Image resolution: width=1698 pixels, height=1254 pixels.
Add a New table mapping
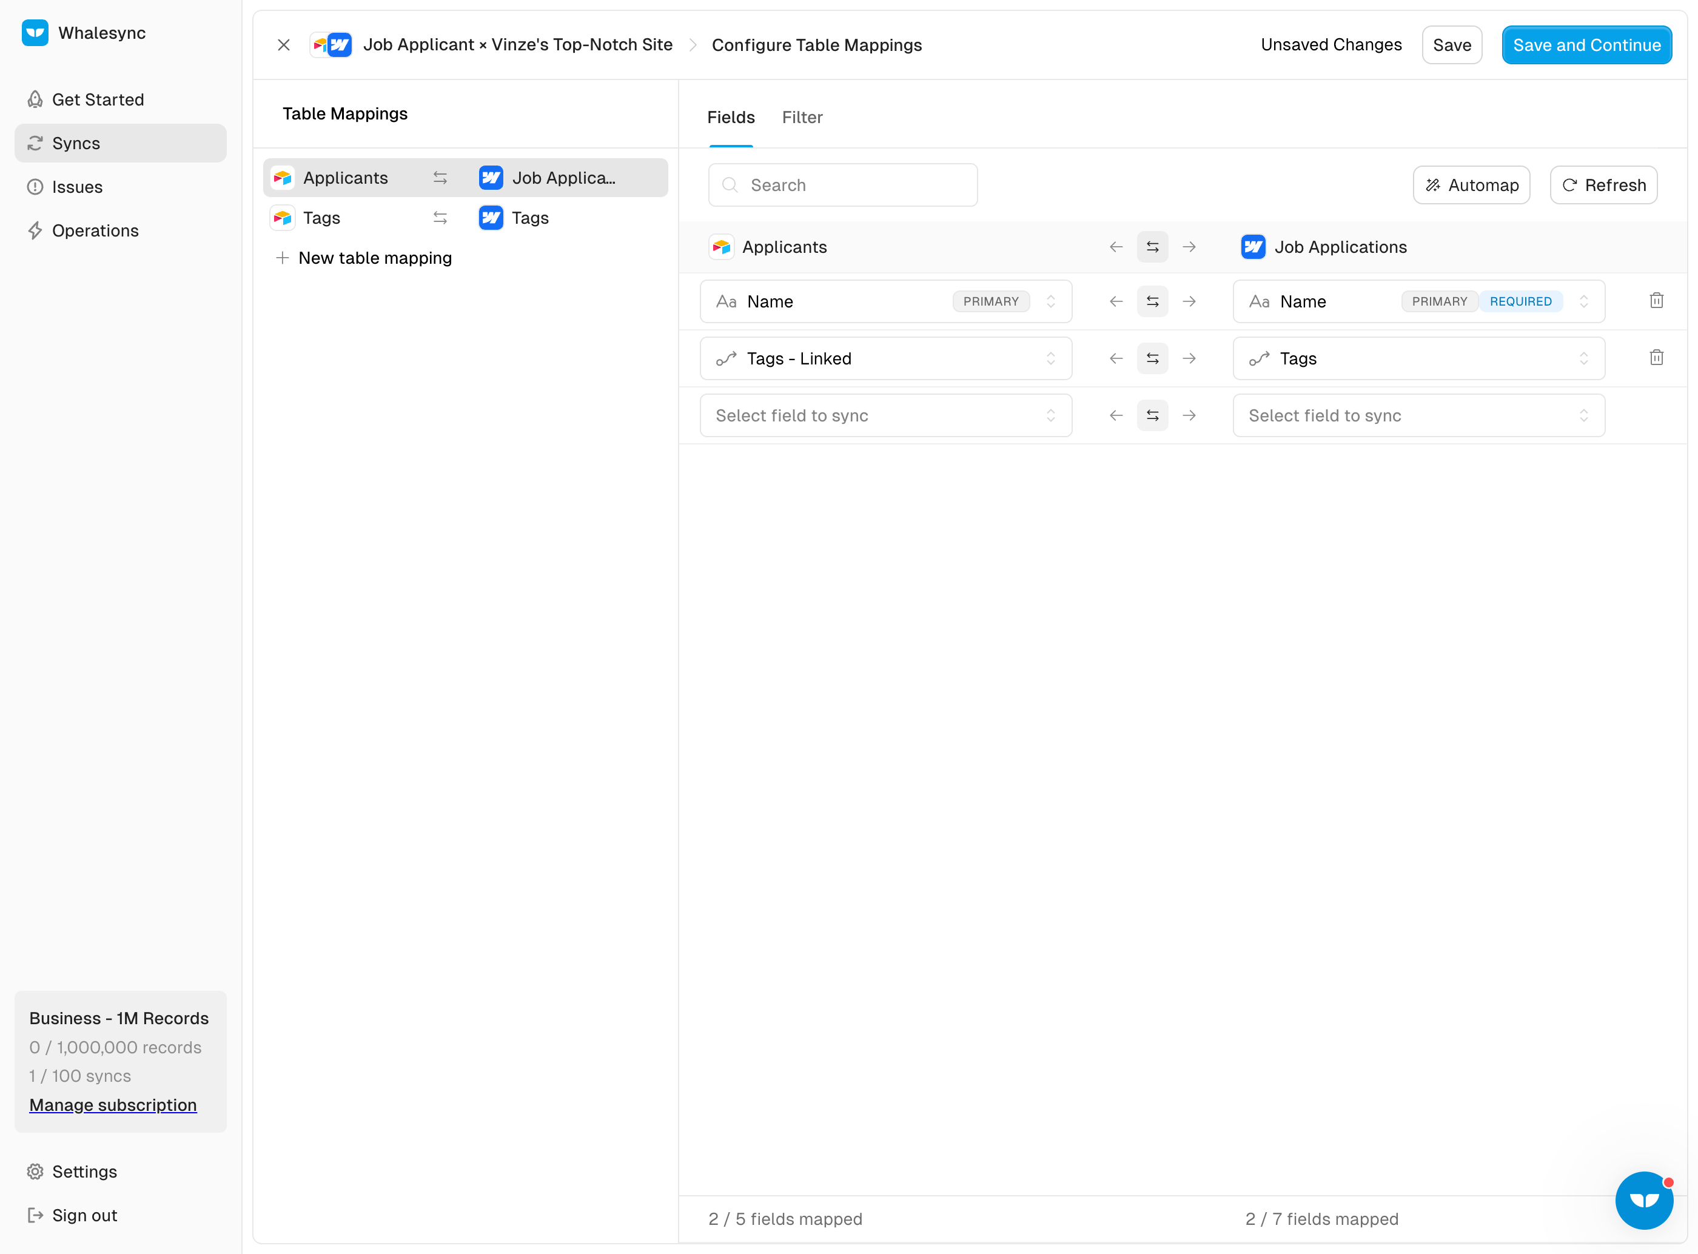tap(364, 258)
